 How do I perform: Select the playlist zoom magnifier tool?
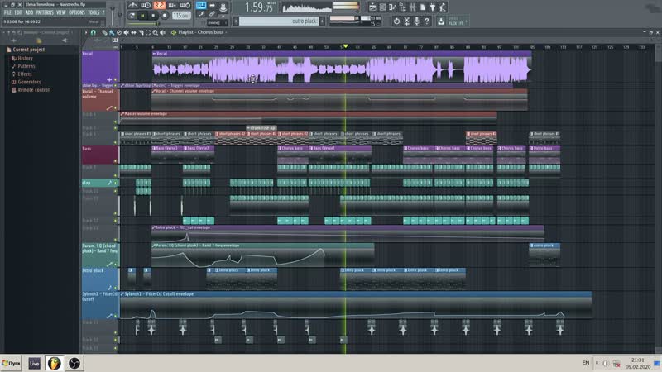156,32
